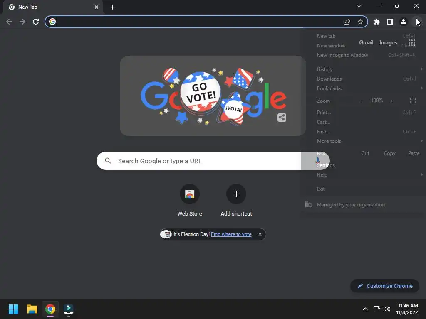Start voice search with microphone icon

click(x=317, y=161)
